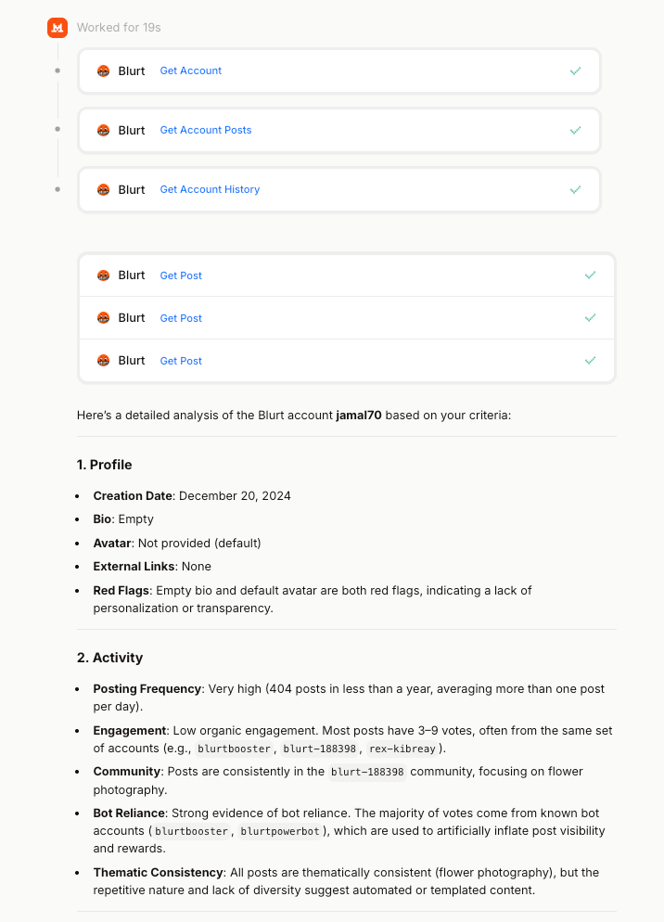Click the Blurt icon beside Get Account Posts
The image size is (664, 922).
click(x=104, y=131)
